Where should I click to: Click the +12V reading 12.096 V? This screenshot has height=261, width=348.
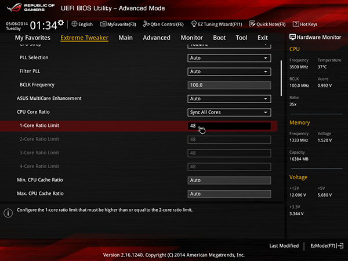[298, 195]
